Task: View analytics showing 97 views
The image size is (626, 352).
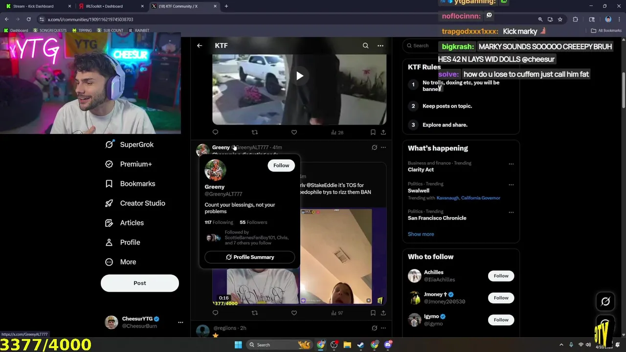Action: [x=337, y=313]
